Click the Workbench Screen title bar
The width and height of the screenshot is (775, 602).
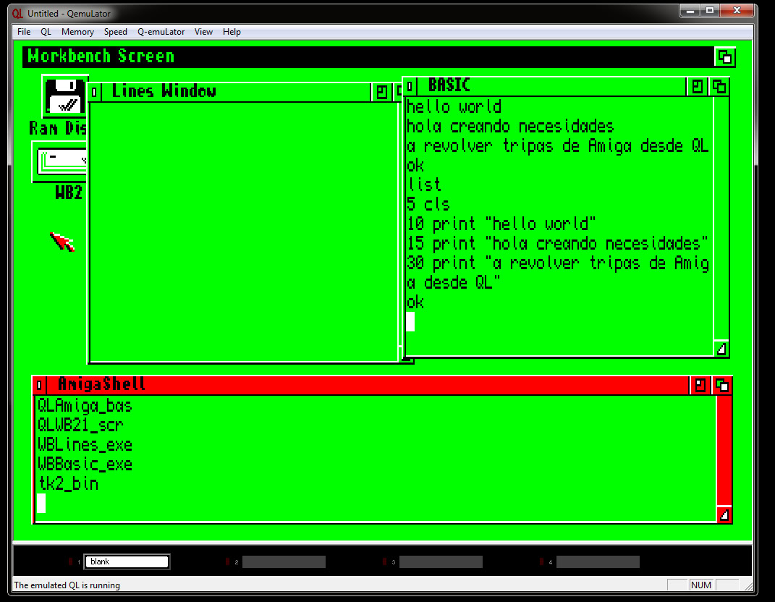coord(368,57)
